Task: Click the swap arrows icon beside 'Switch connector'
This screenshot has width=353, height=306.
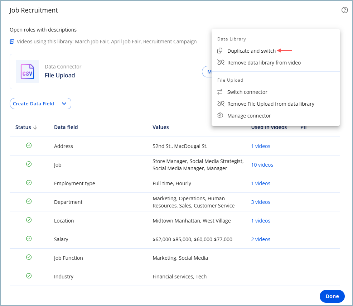Action: (220, 92)
